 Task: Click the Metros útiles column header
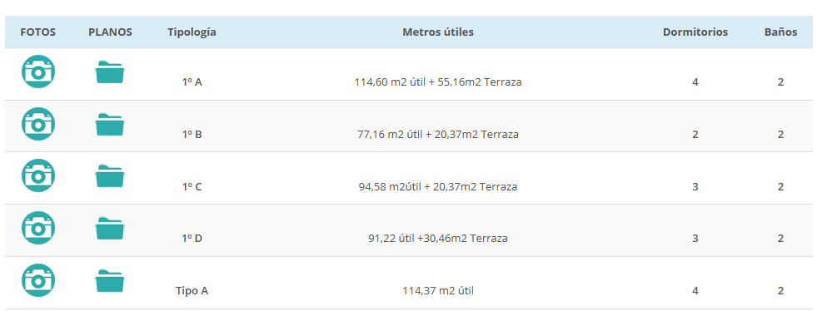(438, 32)
